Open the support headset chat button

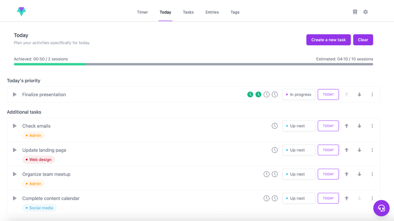pyautogui.click(x=381, y=208)
